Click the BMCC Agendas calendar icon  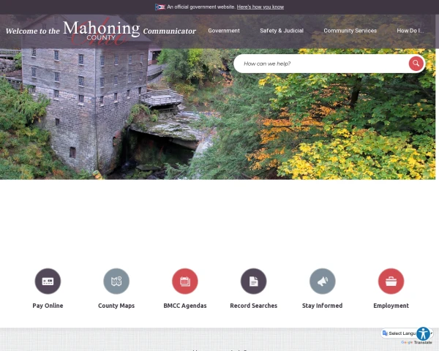pyautogui.click(x=185, y=281)
